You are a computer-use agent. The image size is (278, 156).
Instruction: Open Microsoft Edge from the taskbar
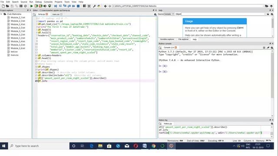pos(92,146)
